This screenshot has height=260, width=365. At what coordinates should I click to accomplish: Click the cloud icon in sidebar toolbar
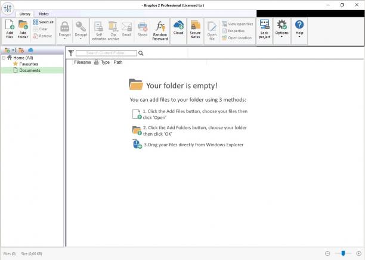pyautogui.click(x=30, y=50)
